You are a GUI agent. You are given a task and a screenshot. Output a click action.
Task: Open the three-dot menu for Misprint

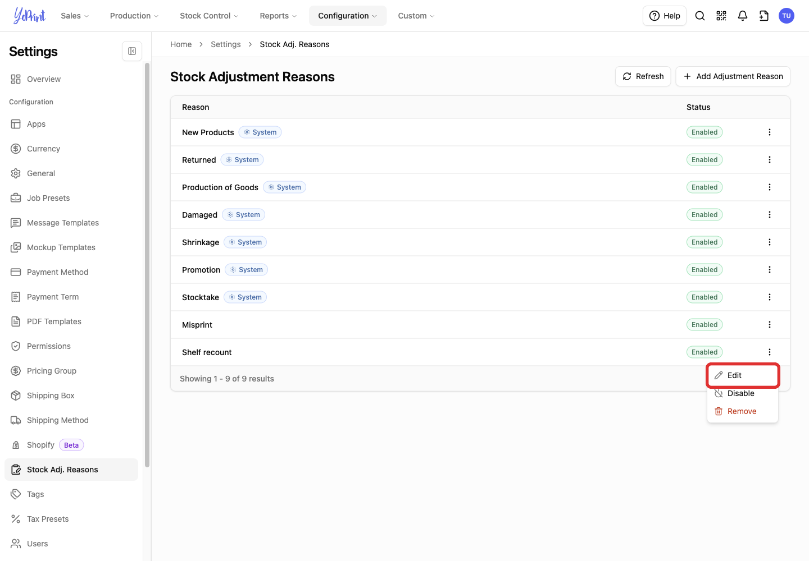click(770, 325)
